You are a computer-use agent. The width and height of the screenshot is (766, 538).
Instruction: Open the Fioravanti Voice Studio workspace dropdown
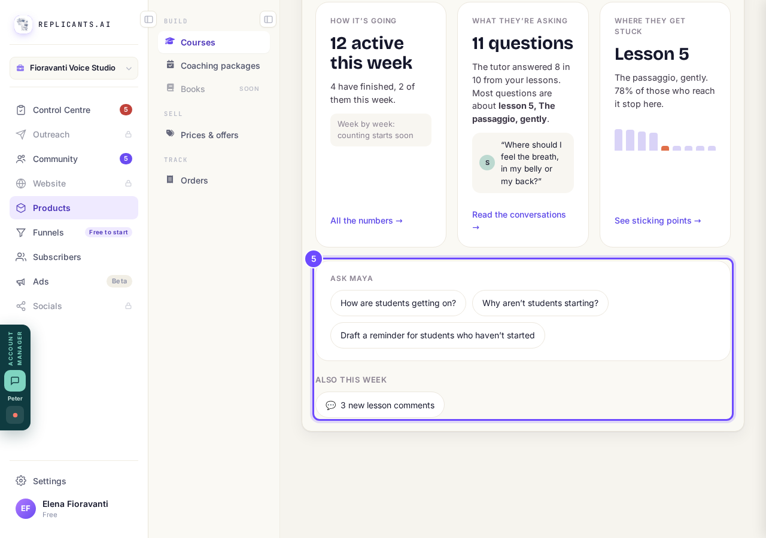(x=74, y=68)
